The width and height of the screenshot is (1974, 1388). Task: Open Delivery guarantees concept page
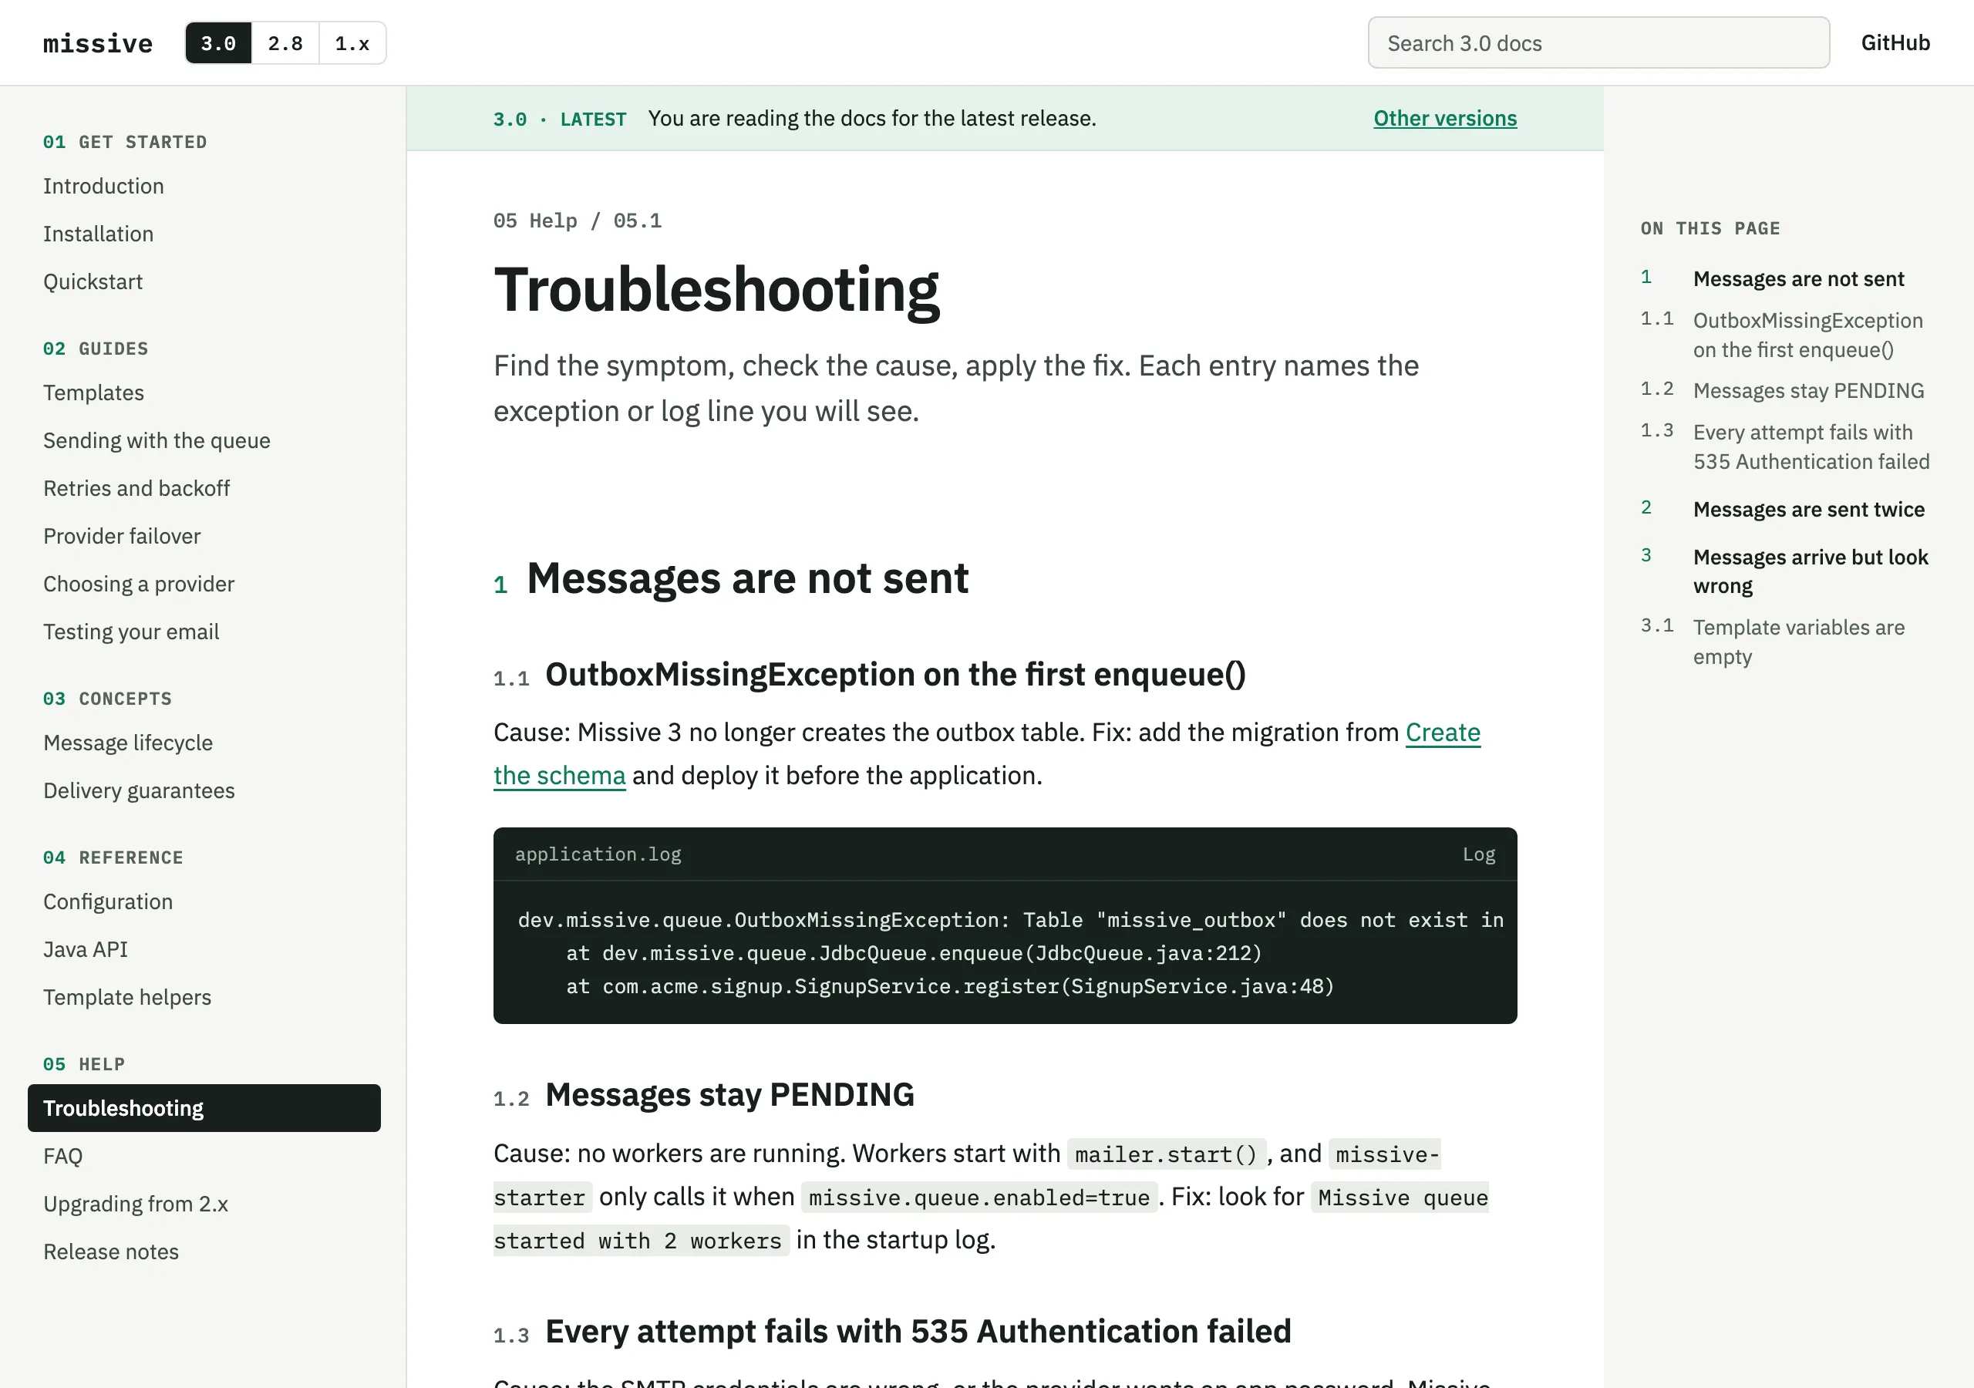[x=139, y=791]
